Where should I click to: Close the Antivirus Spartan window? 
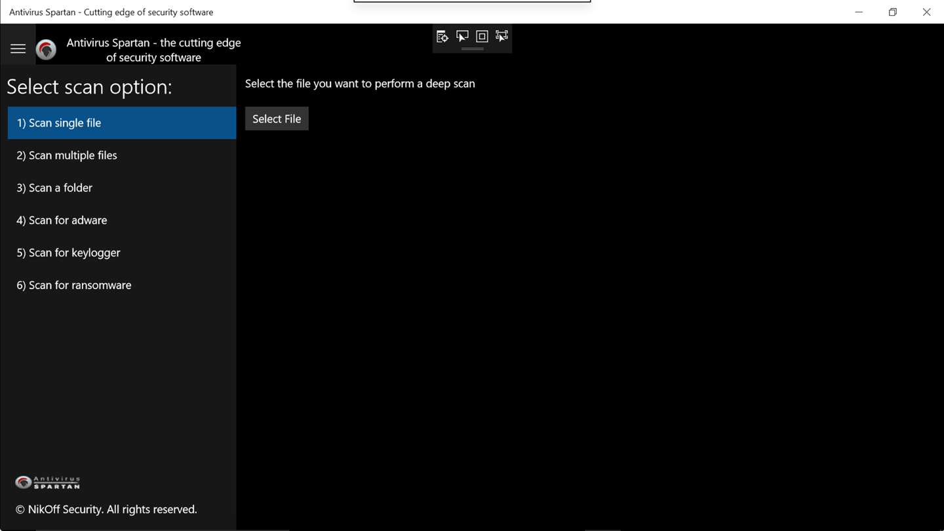pyautogui.click(x=926, y=12)
